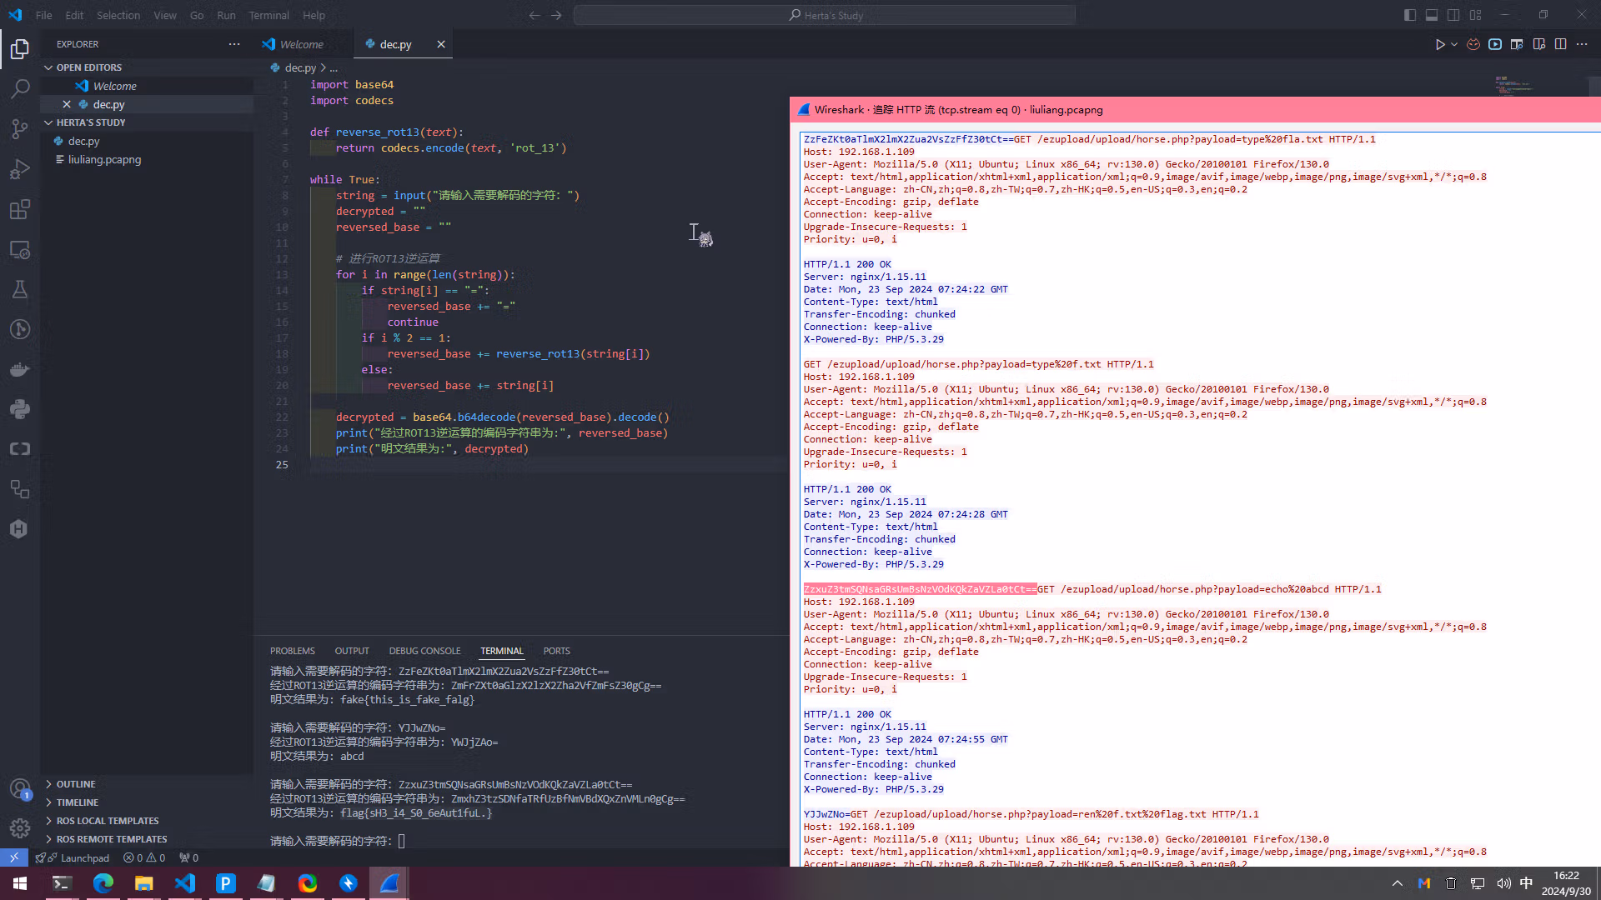Viewport: 1601px width, 900px height.
Task: Open Source Control view
Action: (20, 129)
